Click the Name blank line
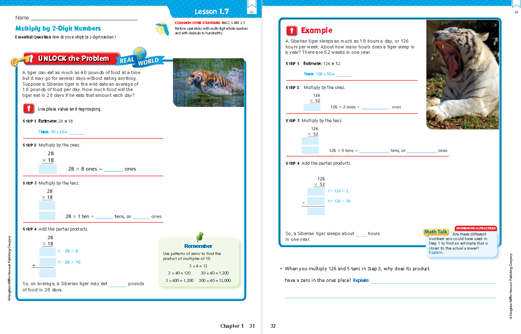 pos(84,18)
